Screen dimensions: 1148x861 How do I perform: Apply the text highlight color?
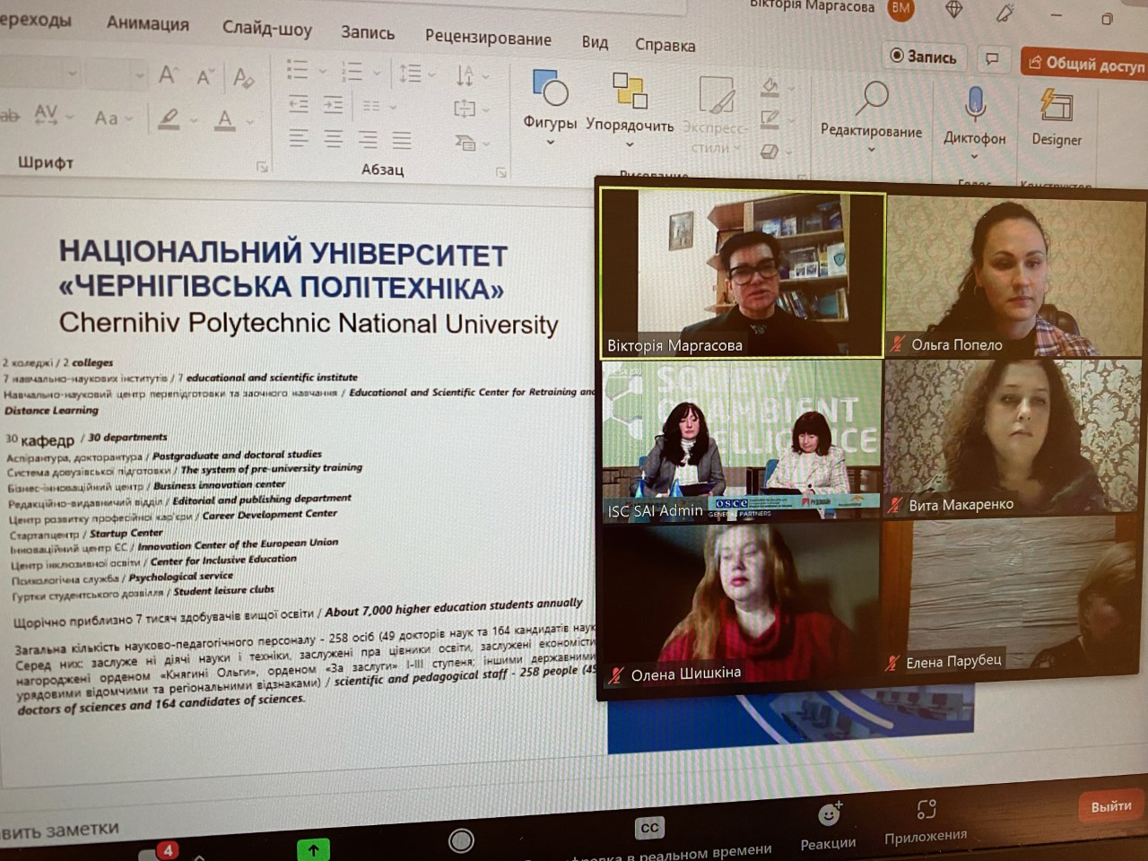(169, 118)
